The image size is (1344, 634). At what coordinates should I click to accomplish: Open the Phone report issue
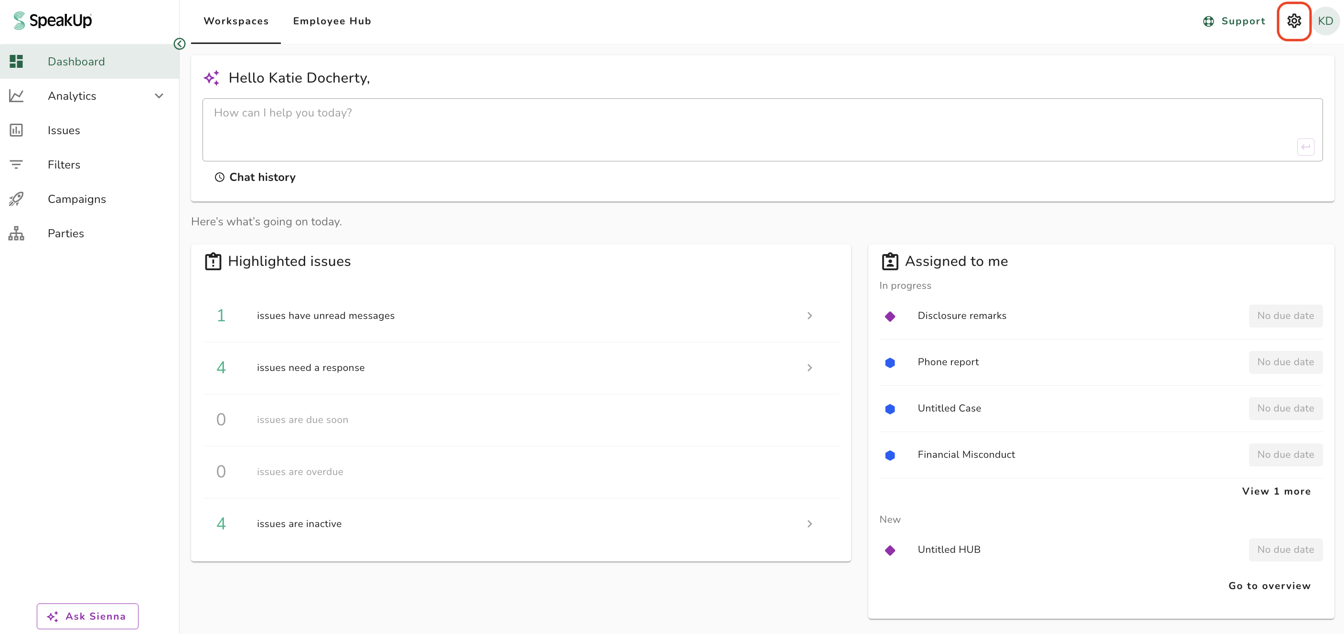click(948, 362)
